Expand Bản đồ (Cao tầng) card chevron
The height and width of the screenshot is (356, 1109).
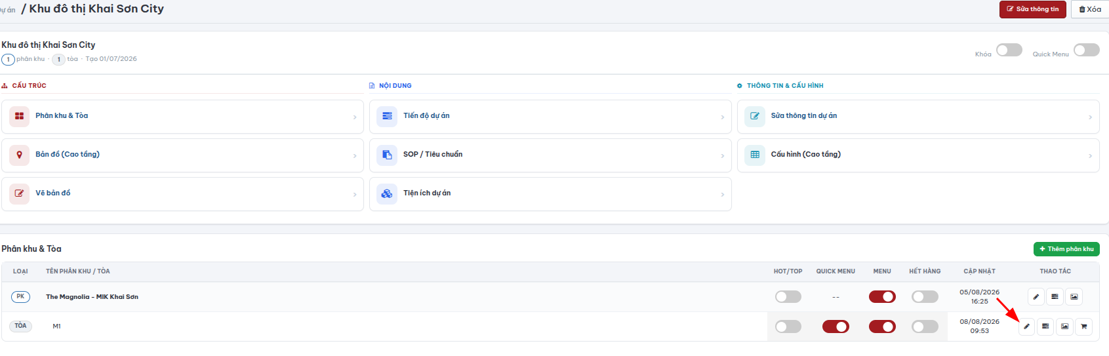pyautogui.click(x=355, y=156)
